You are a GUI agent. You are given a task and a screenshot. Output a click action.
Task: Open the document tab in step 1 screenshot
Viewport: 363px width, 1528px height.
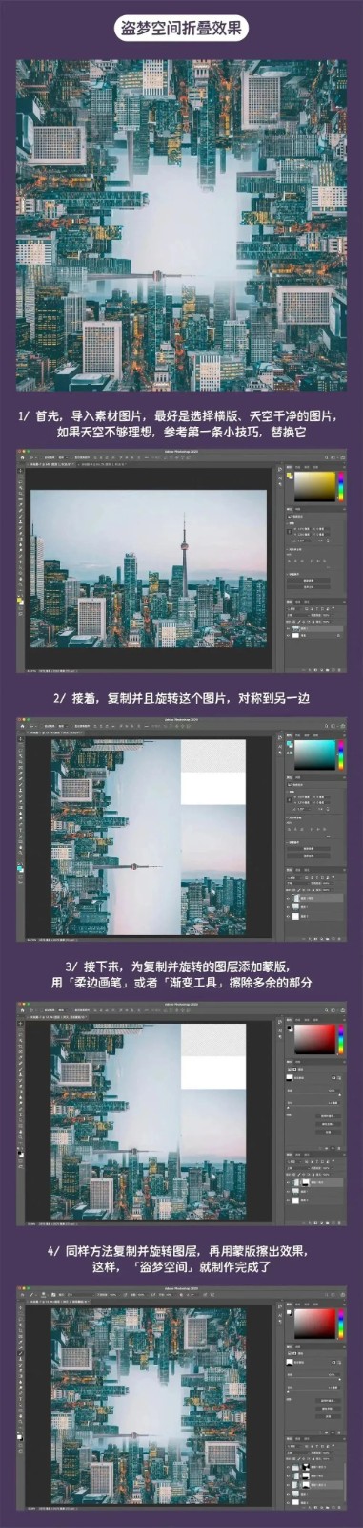(x=50, y=463)
